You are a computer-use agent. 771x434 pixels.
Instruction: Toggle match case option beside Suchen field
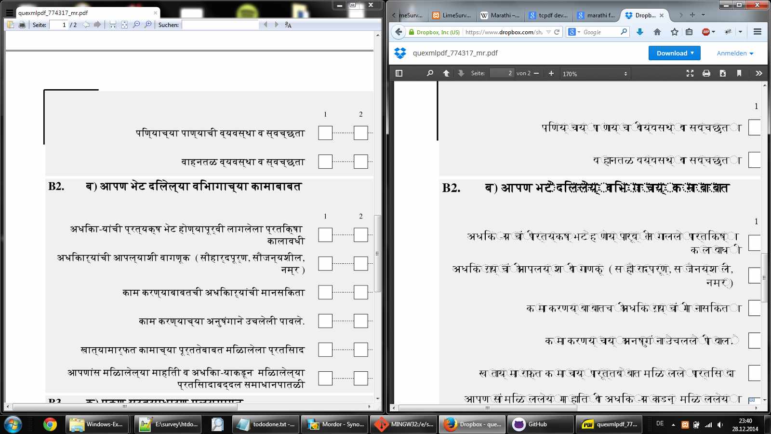288,25
